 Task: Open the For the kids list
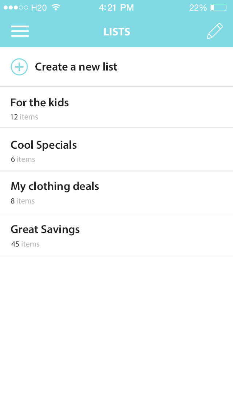point(40,103)
